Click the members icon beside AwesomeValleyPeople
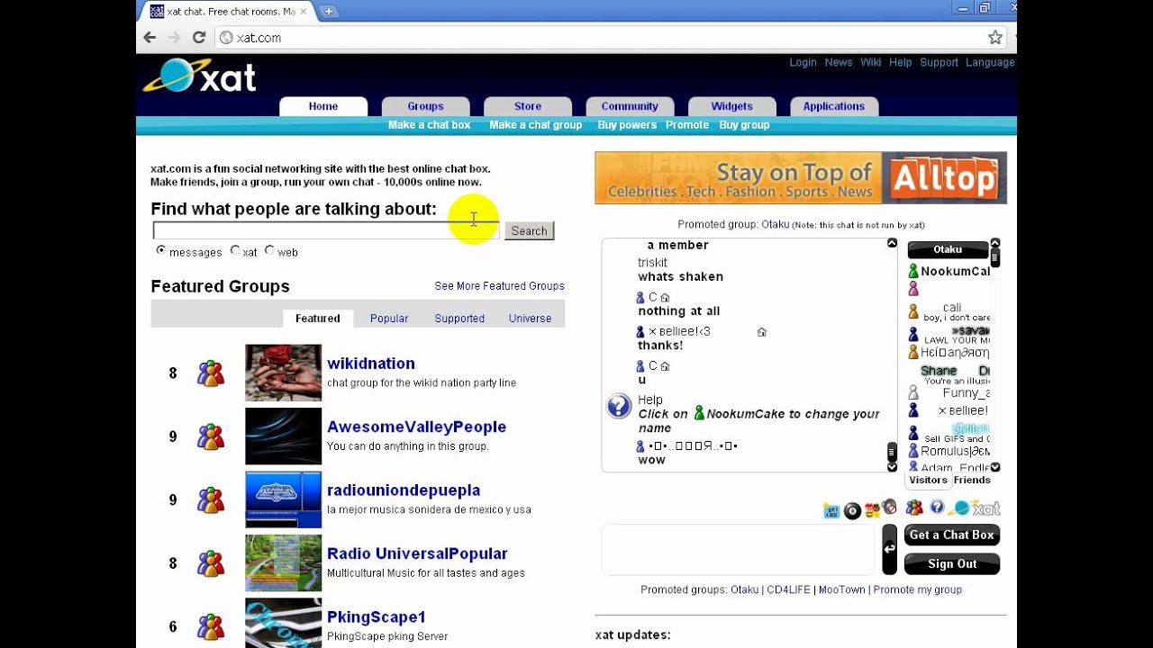The height and width of the screenshot is (648, 1153). coord(211,436)
